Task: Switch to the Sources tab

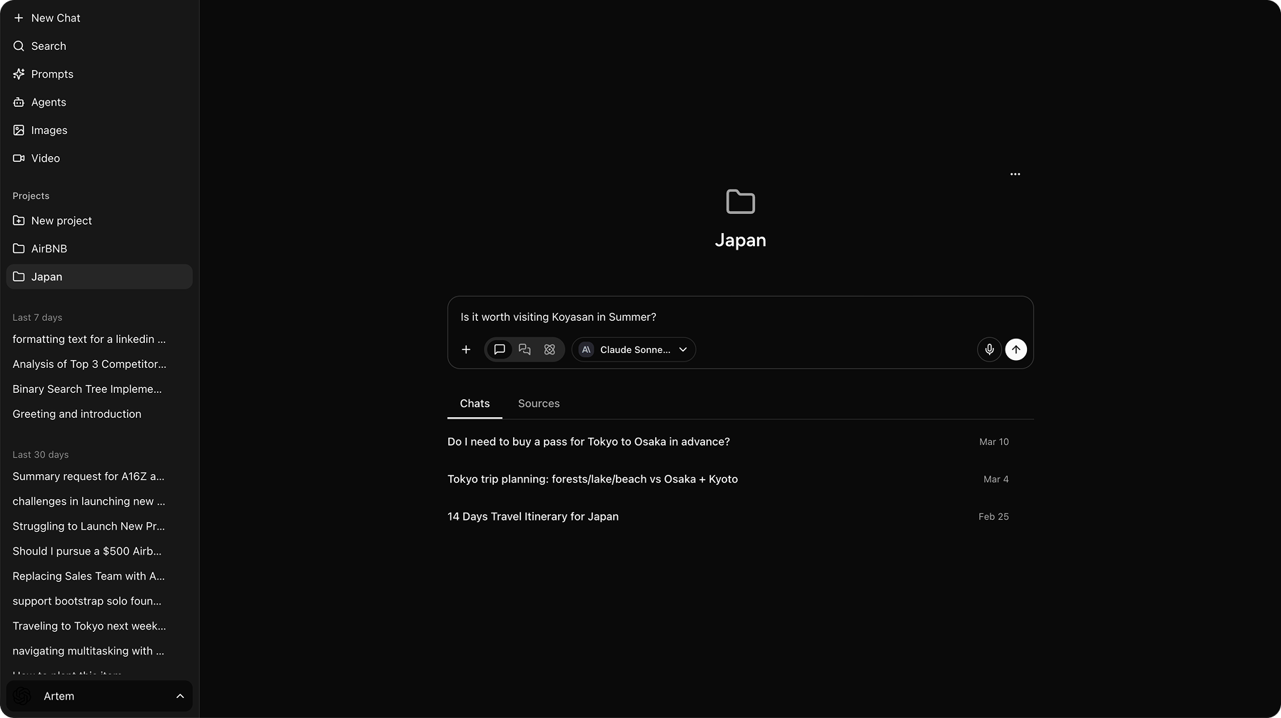Action: click(538, 404)
